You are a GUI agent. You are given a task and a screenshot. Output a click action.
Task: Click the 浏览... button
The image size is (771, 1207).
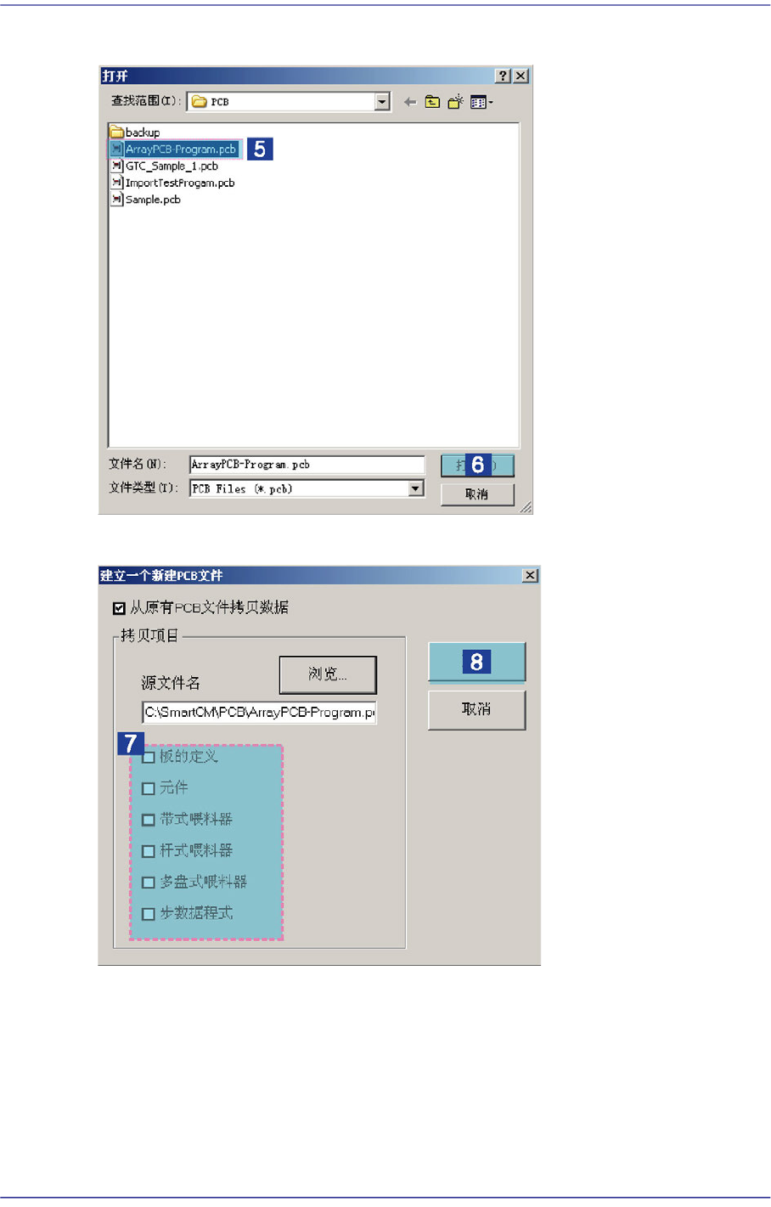point(328,674)
